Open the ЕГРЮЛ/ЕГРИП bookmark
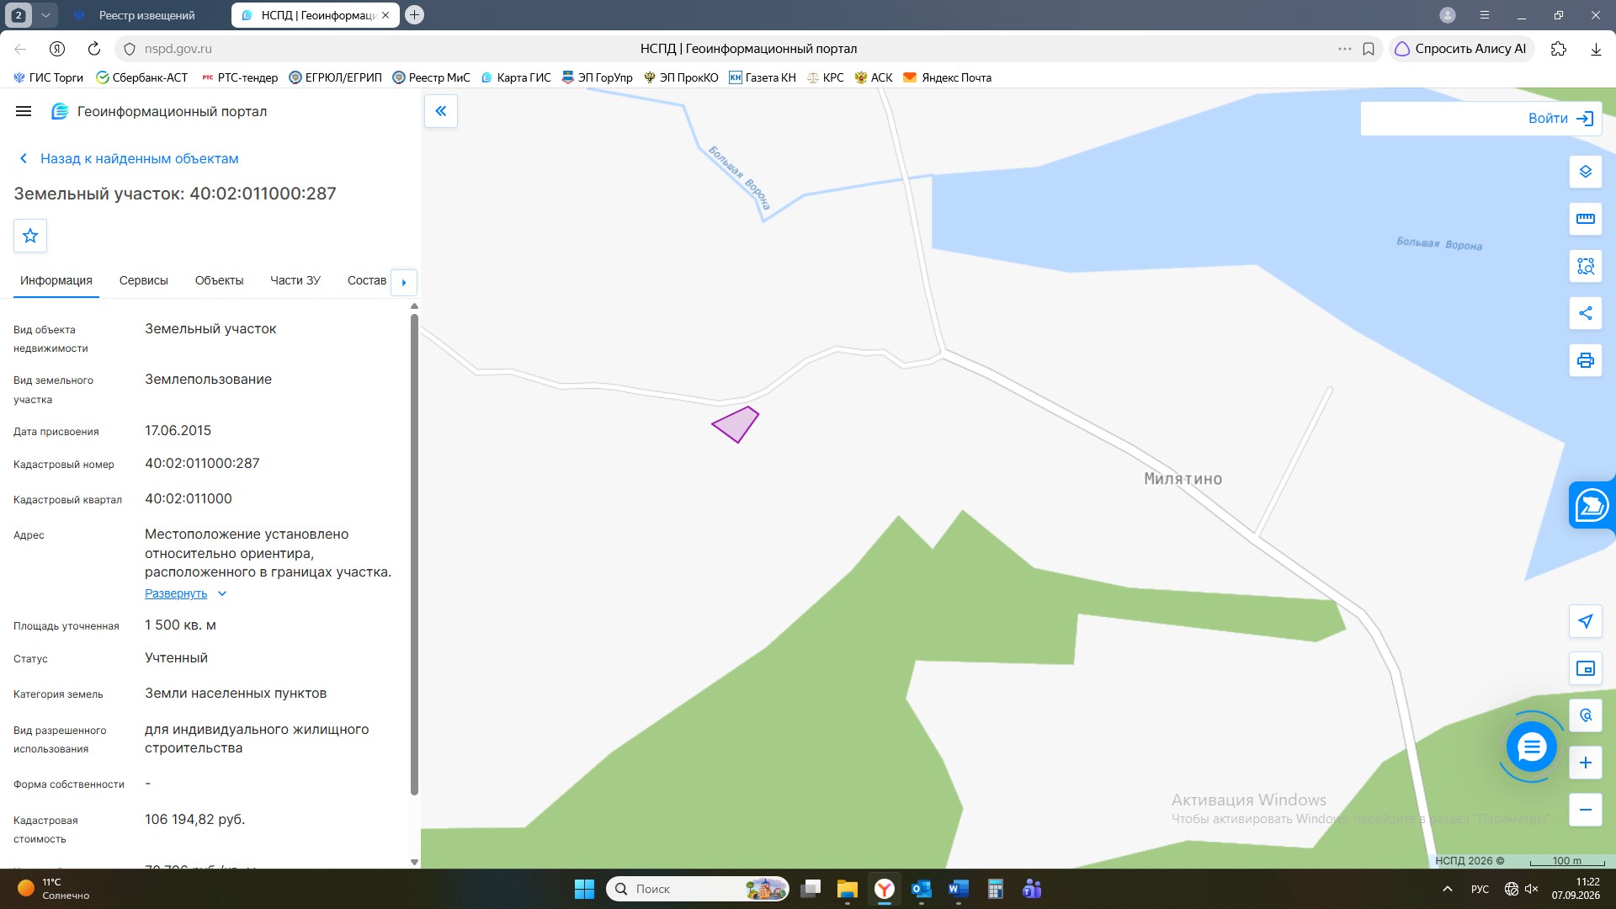This screenshot has height=909, width=1616. coord(335,77)
